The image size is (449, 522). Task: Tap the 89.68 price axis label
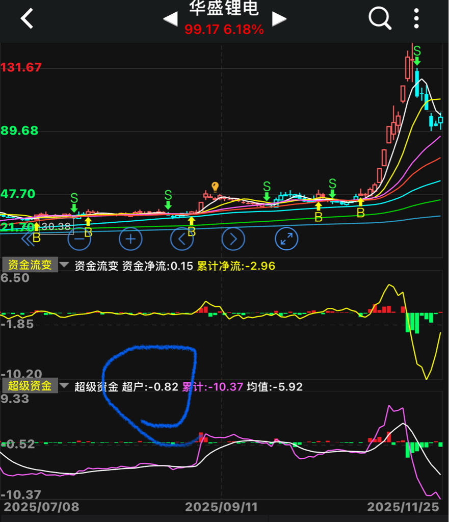pyautogui.click(x=19, y=130)
